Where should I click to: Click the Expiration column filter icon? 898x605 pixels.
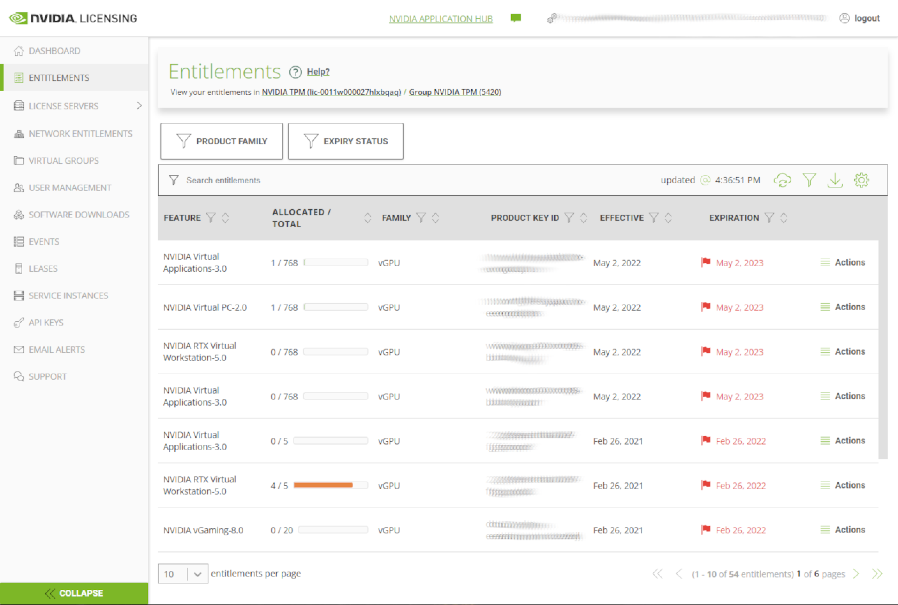(x=769, y=217)
